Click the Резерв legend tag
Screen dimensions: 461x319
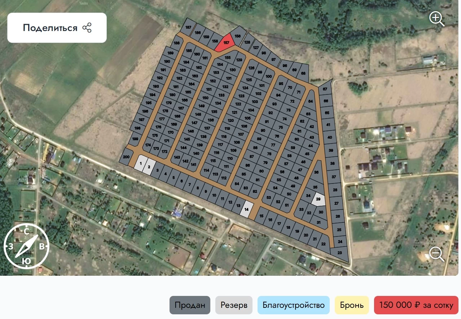tap(234, 305)
